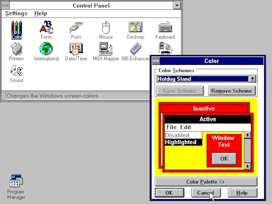Open the Sound settings icon

click(x=16, y=72)
